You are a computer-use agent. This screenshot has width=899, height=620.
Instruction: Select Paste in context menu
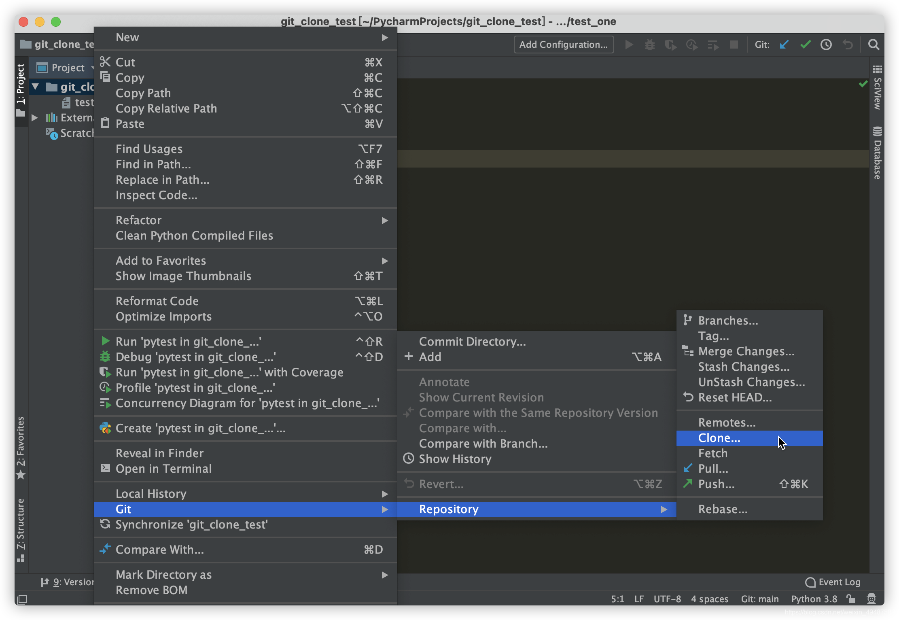click(x=245, y=124)
